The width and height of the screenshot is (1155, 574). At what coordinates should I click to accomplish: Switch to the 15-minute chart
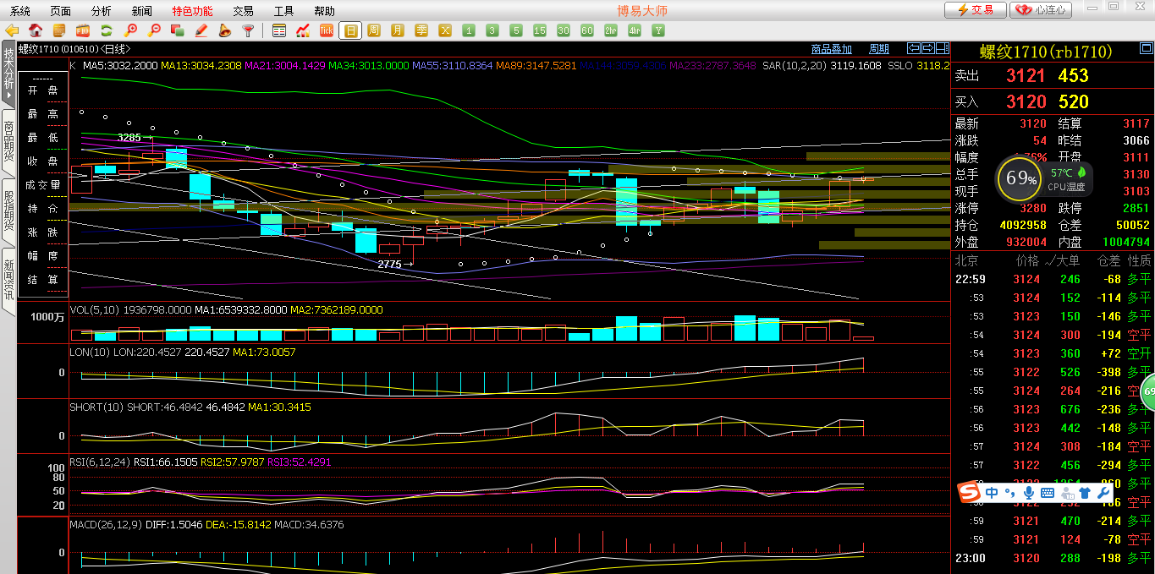(x=540, y=30)
